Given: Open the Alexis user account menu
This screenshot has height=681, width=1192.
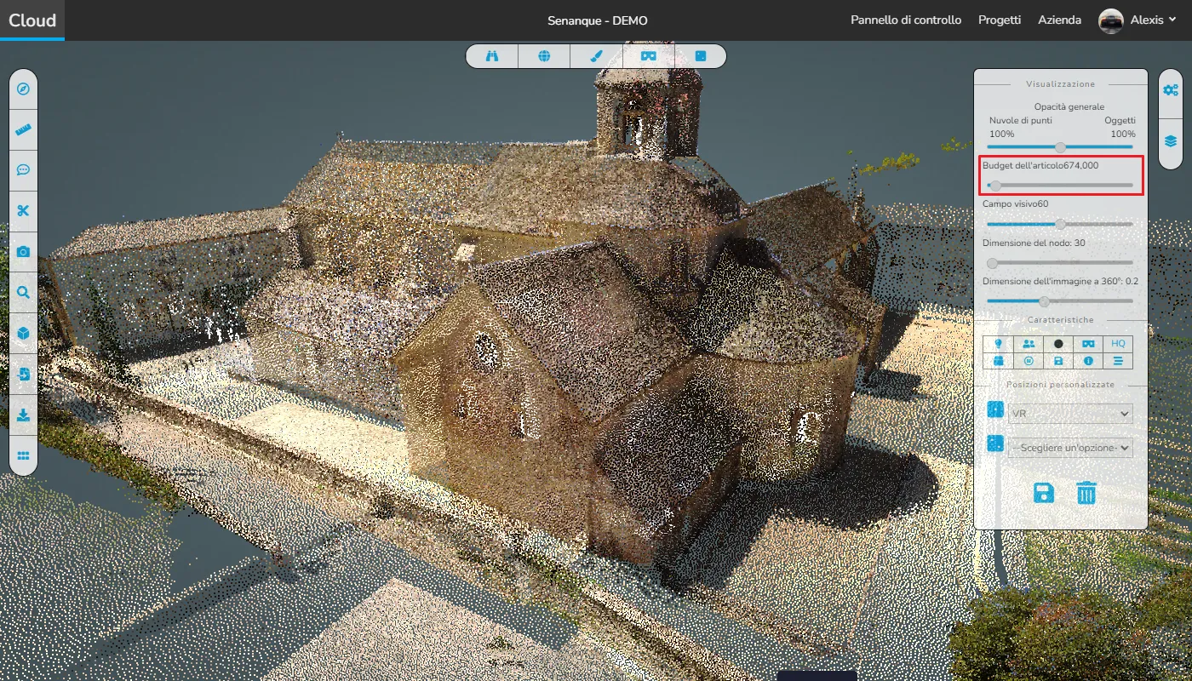Looking at the screenshot, I should (1139, 20).
